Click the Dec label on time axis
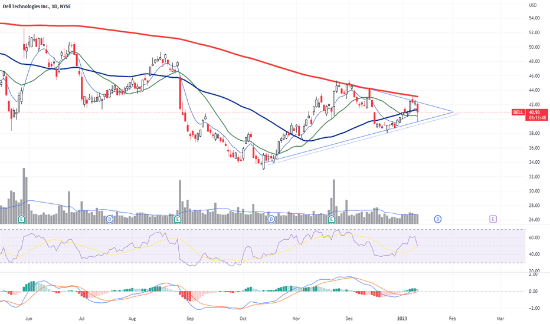This screenshot has height=324, width=550. click(349, 319)
